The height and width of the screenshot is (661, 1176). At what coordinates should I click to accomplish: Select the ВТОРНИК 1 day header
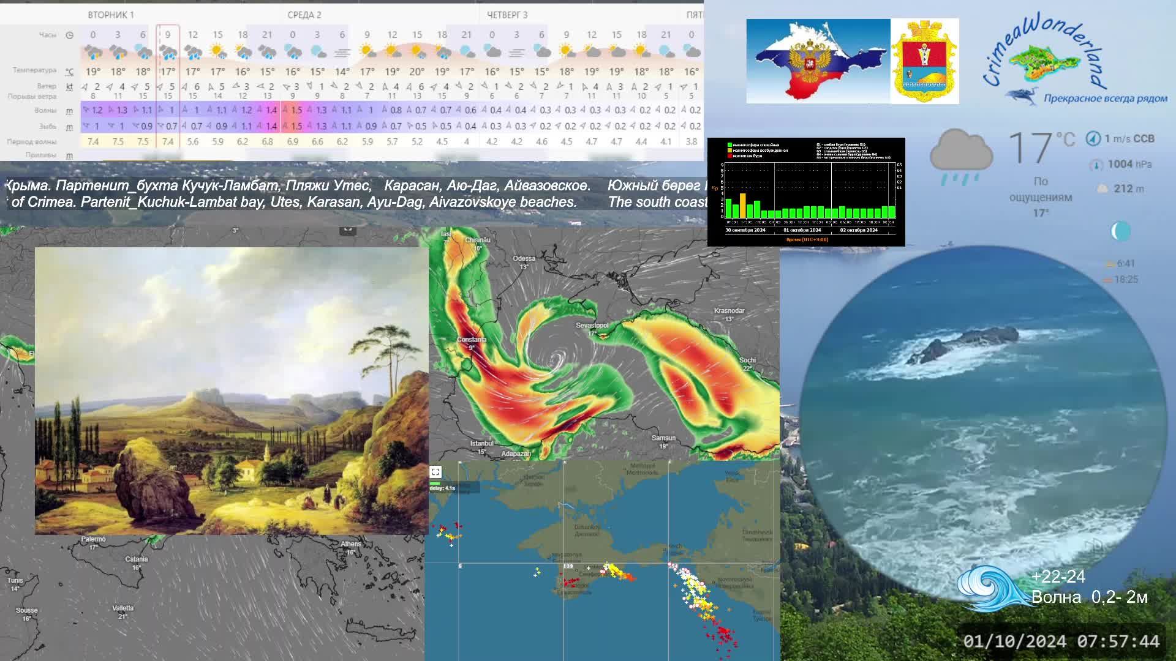point(111,15)
